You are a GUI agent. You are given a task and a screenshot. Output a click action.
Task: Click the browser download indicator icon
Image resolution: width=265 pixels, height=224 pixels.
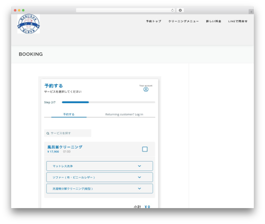tap(180, 10)
